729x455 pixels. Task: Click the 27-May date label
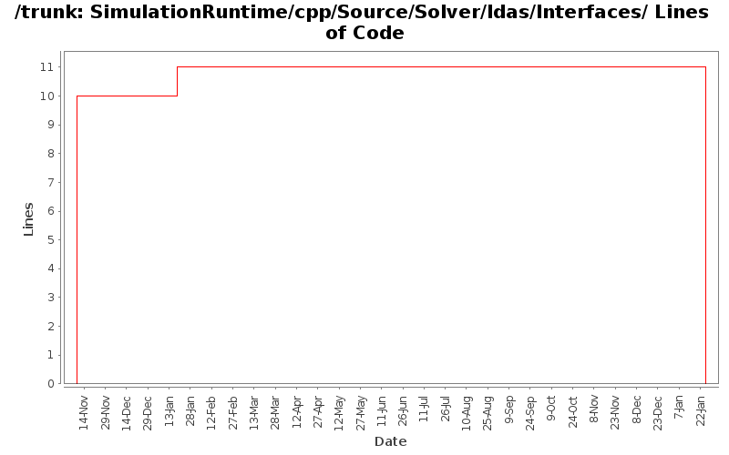point(360,413)
